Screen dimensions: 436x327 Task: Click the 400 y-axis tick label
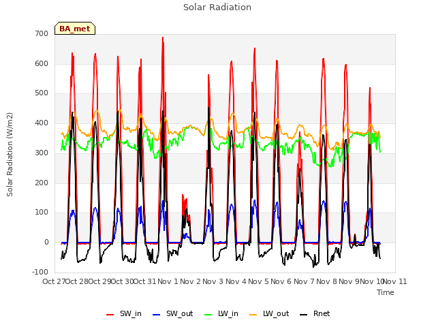[42, 123]
